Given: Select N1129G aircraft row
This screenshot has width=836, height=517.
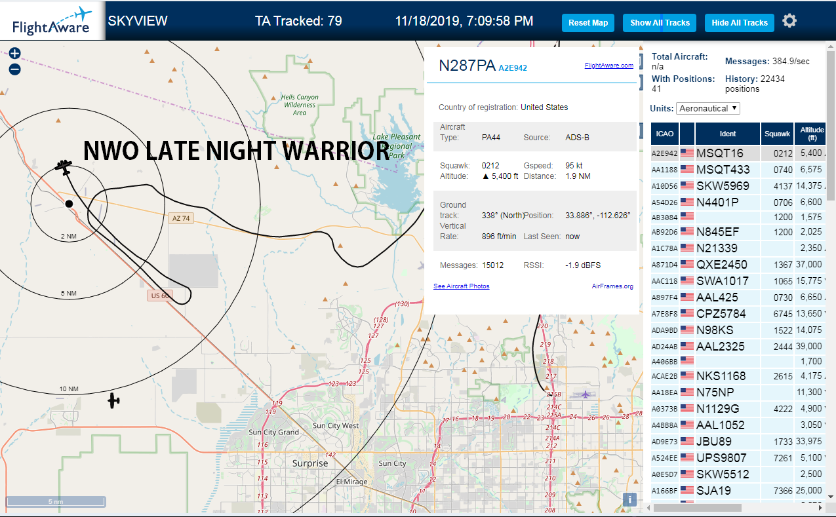Looking at the screenshot, I should tap(738, 408).
